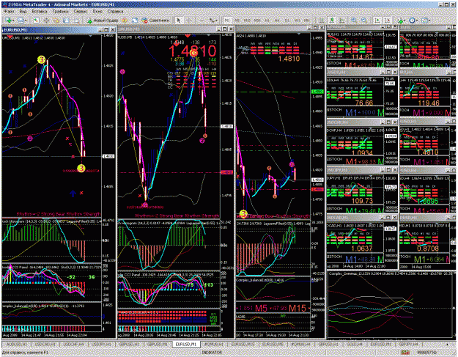The height and width of the screenshot is (357, 458).
Task: Select the crosshair tool
Action: 189,21
